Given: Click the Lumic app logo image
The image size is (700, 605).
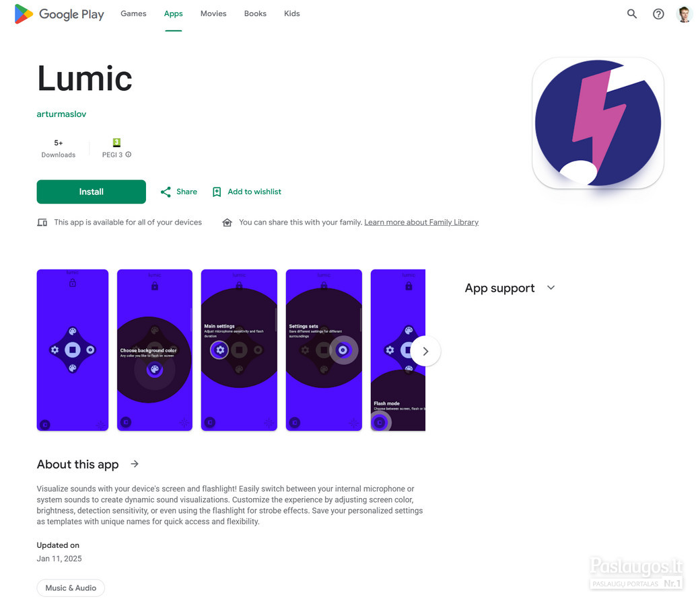Looking at the screenshot, I should click(598, 123).
